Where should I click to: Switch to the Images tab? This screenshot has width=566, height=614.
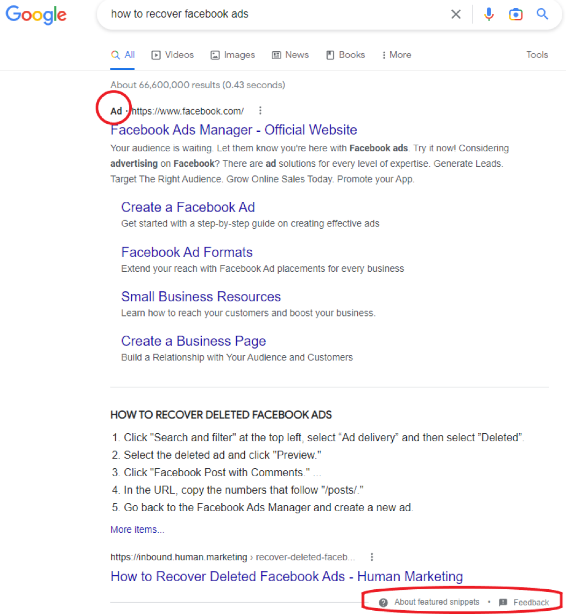pos(233,55)
